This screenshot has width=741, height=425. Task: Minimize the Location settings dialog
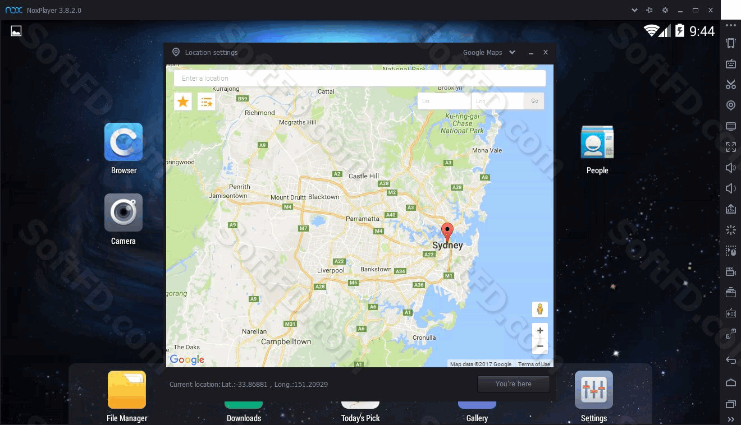tap(530, 52)
